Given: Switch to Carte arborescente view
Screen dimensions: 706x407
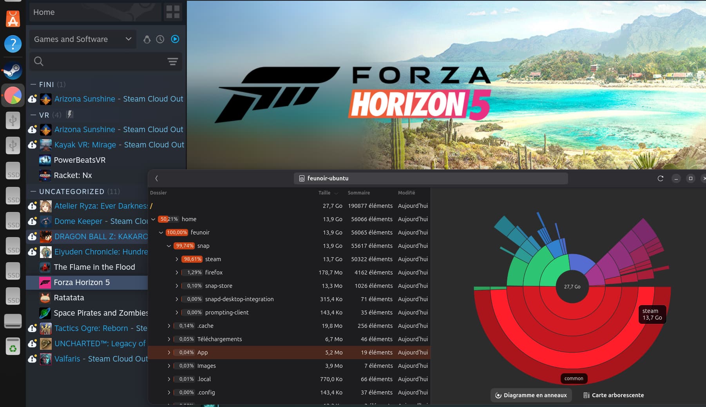Looking at the screenshot, I should tap(614, 395).
